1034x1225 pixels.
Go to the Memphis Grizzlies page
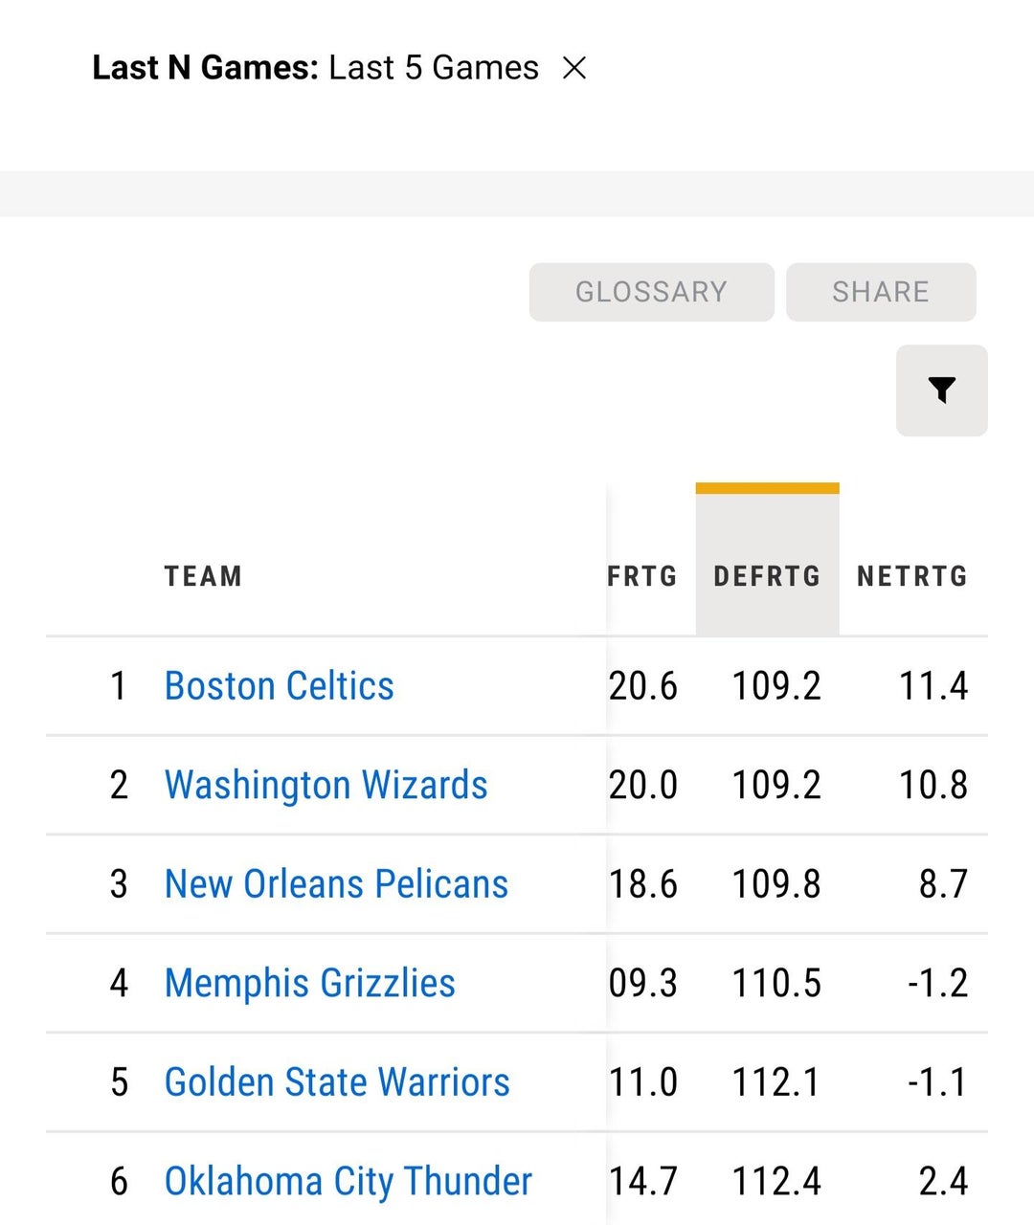pos(309,983)
